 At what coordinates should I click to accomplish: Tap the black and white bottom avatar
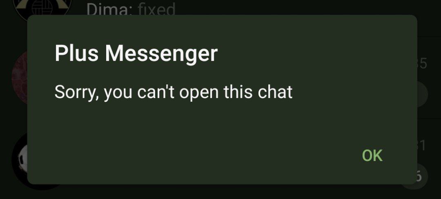pyautogui.click(x=20, y=161)
